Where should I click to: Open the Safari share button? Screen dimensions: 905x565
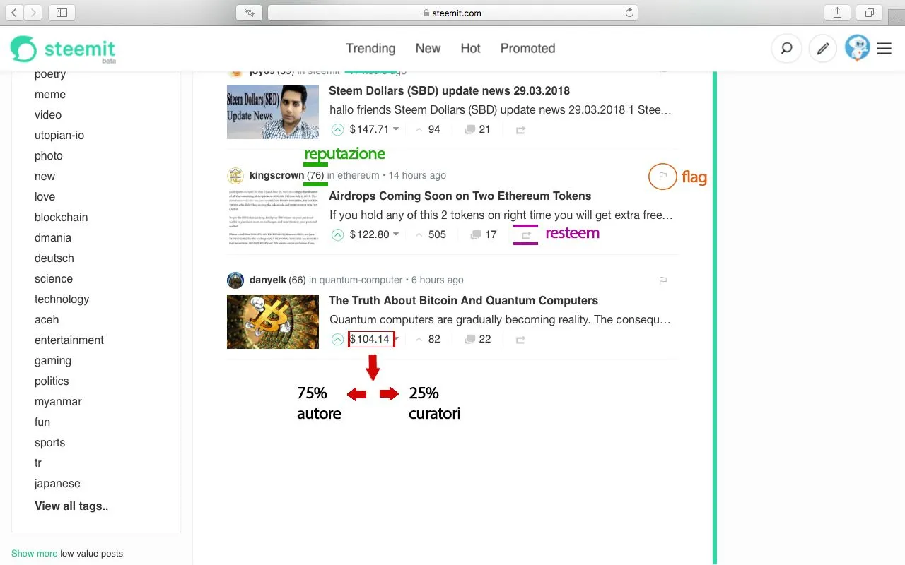click(x=837, y=13)
